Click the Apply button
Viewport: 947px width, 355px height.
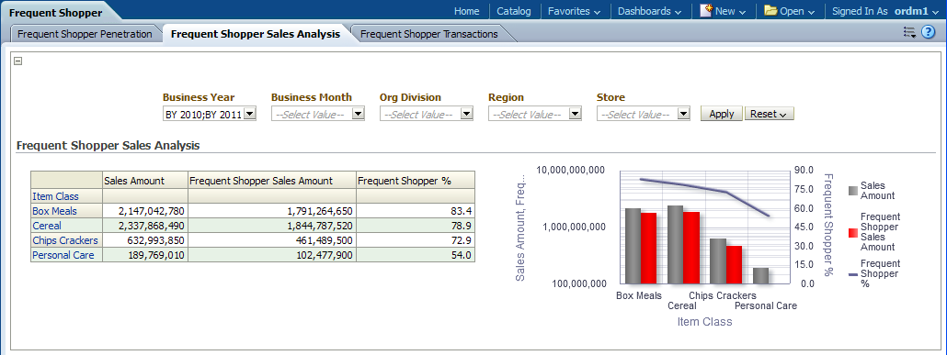722,114
